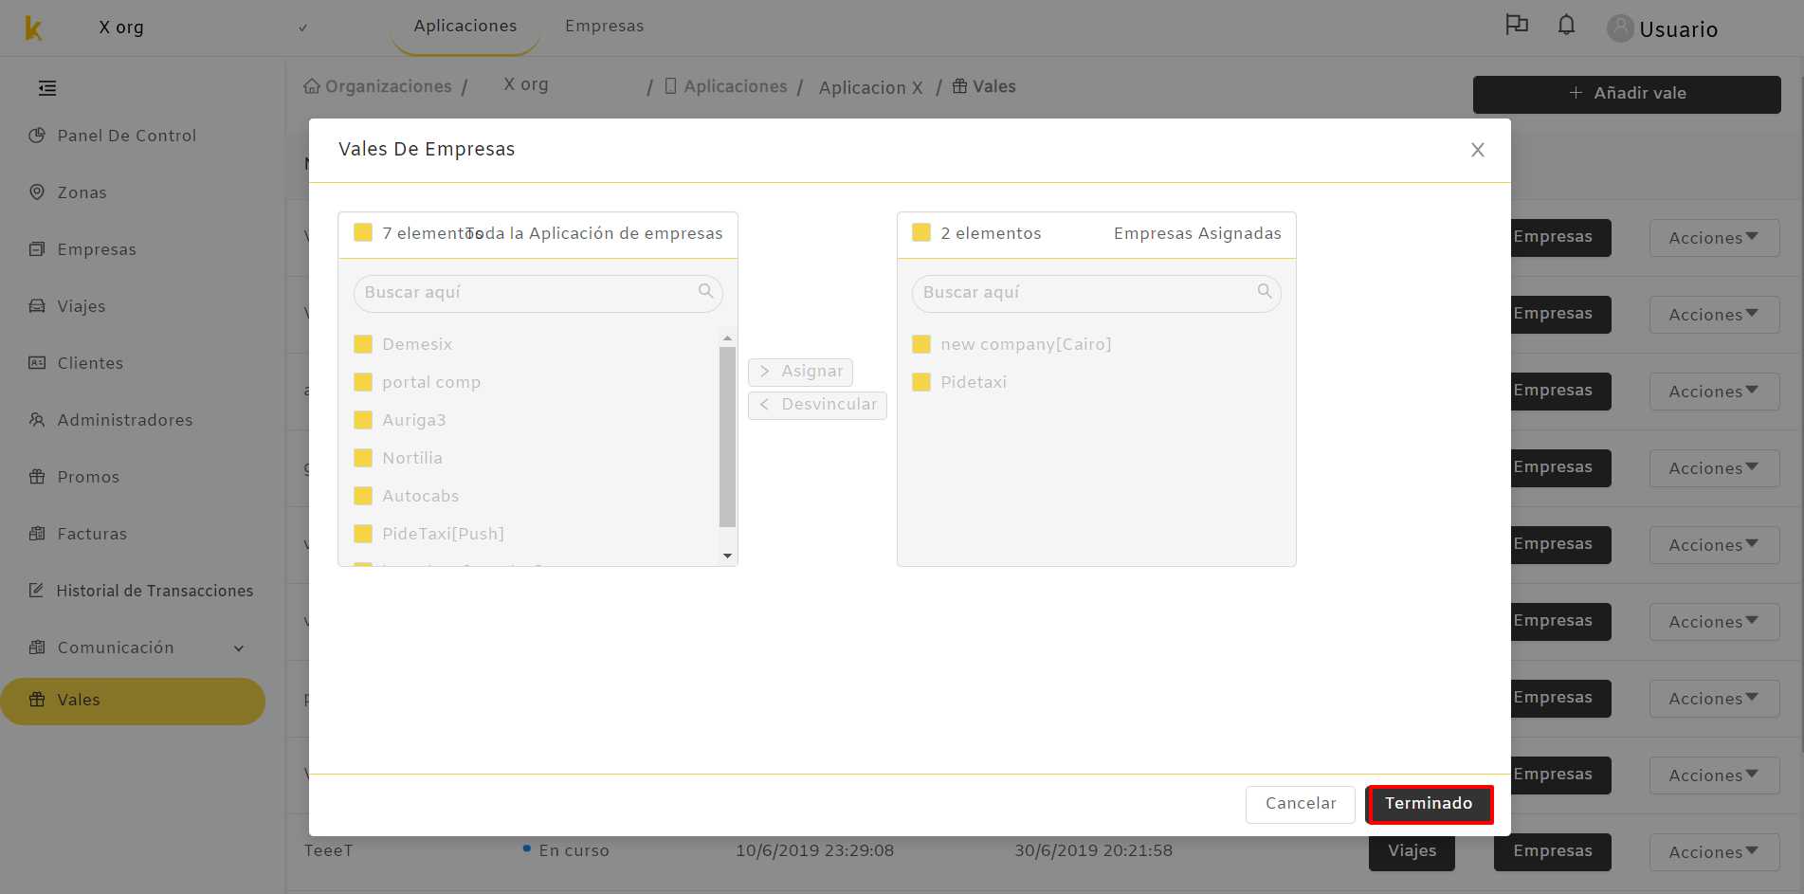Click the Panel De Control icon

click(37, 136)
